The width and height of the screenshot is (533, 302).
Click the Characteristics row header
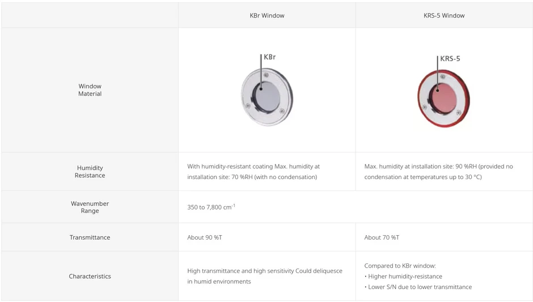90,277
